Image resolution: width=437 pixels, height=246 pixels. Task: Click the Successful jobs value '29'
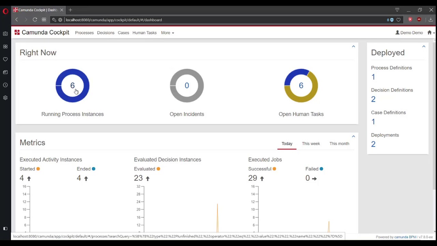point(253,178)
